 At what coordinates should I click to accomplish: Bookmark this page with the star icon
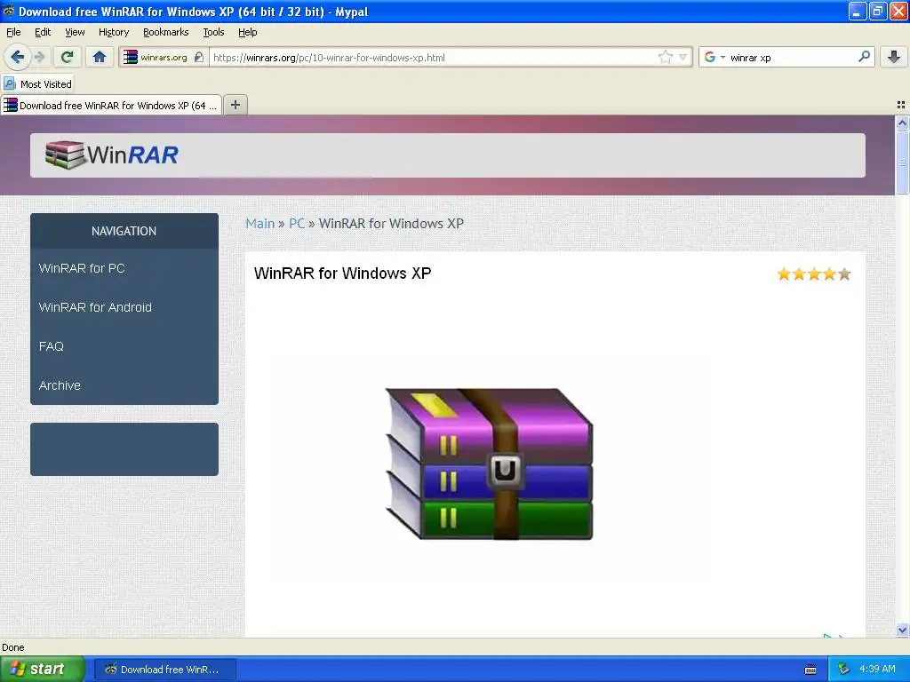665,57
